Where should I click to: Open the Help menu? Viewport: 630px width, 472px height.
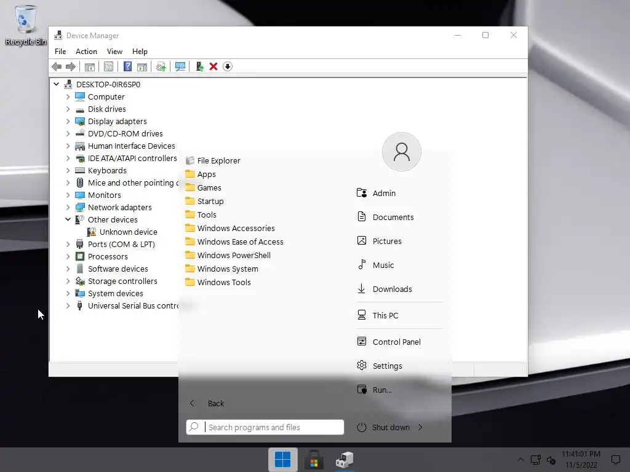(140, 52)
